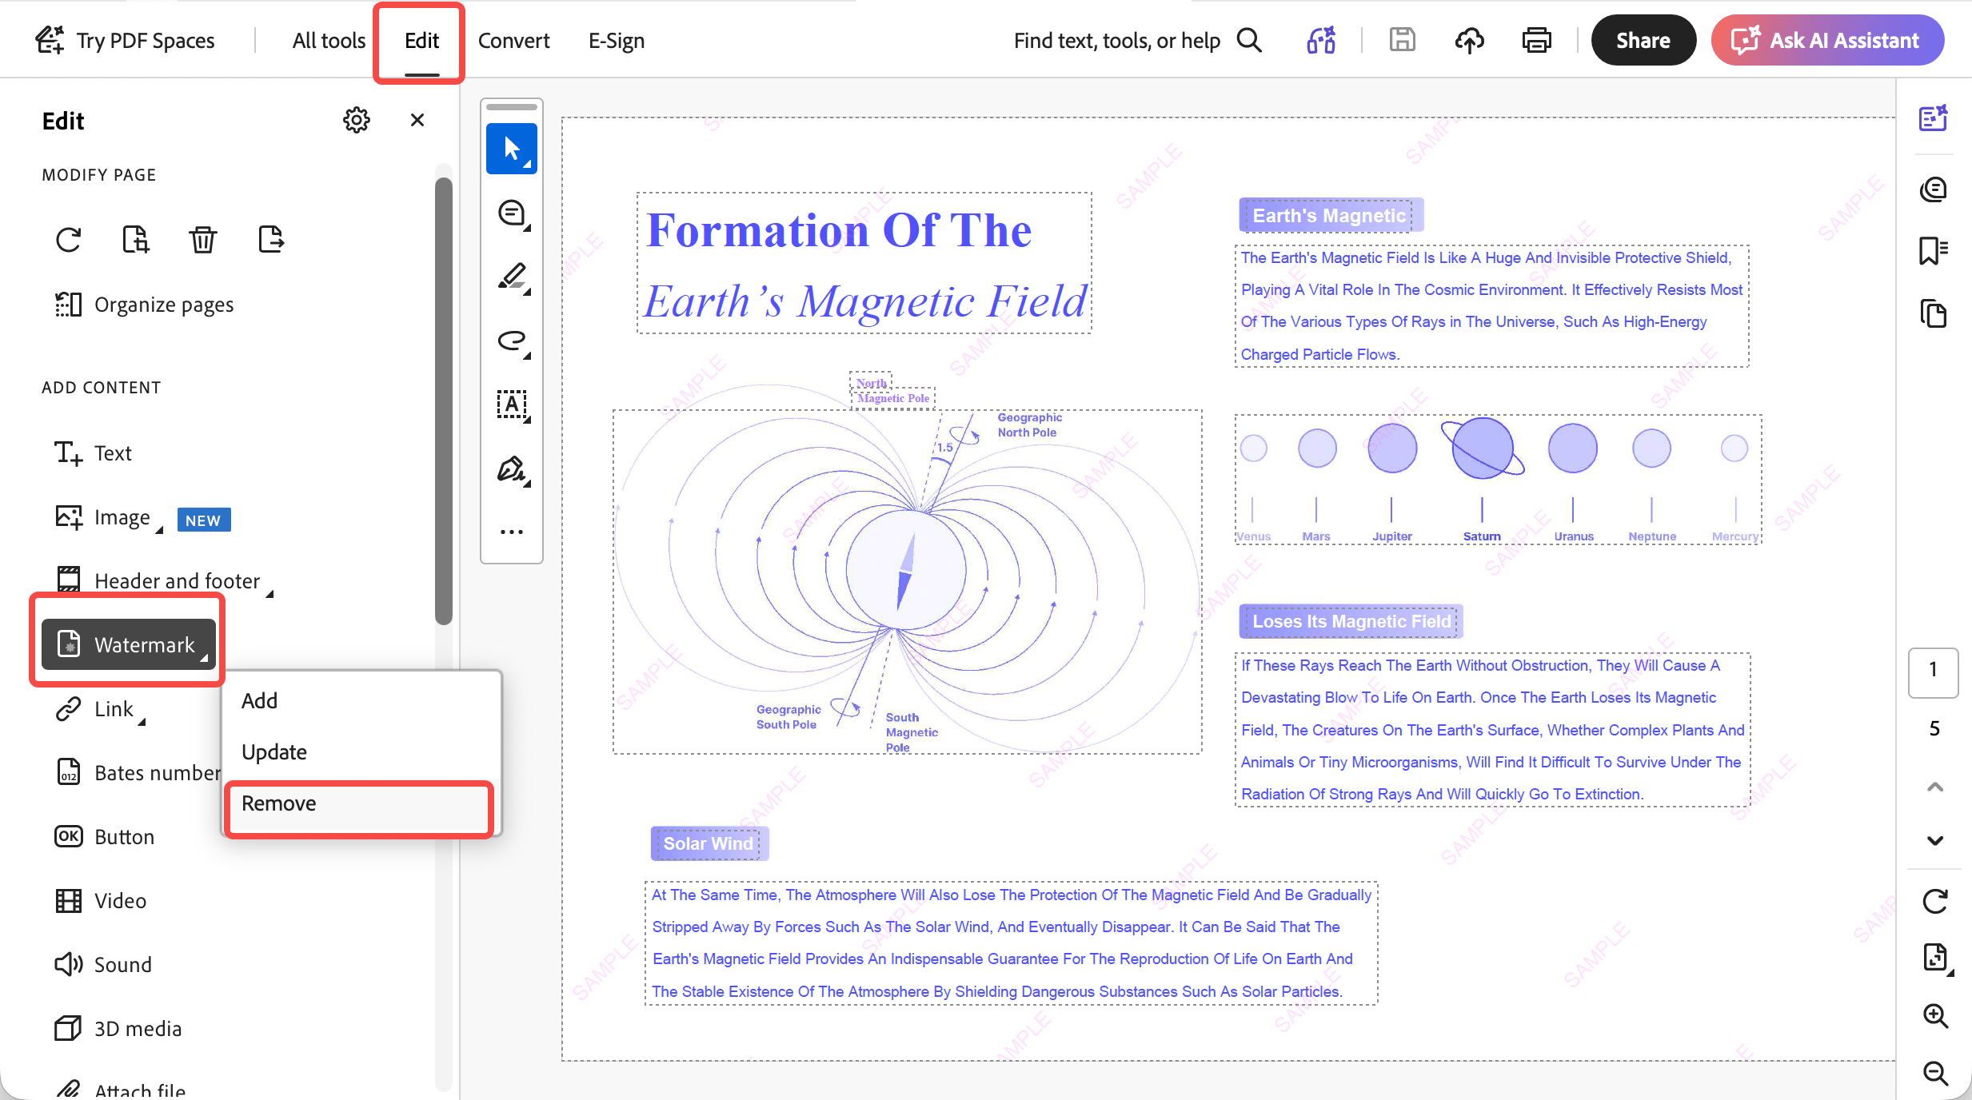The height and width of the screenshot is (1100, 1972).
Task: Open the AI tools sparkle icon
Action: click(x=1321, y=40)
